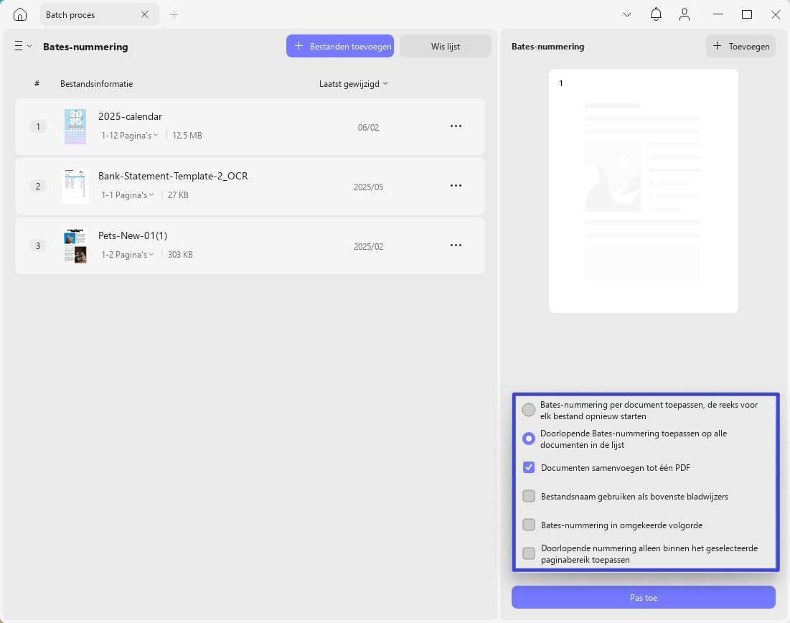The width and height of the screenshot is (790, 623).
Task: Click row number 1 badge
Action: (x=38, y=126)
